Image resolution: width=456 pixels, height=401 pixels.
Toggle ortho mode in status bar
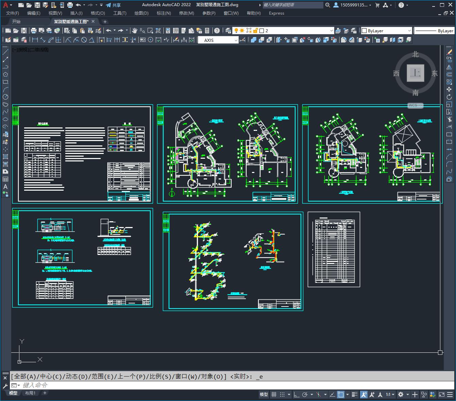click(x=297, y=395)
